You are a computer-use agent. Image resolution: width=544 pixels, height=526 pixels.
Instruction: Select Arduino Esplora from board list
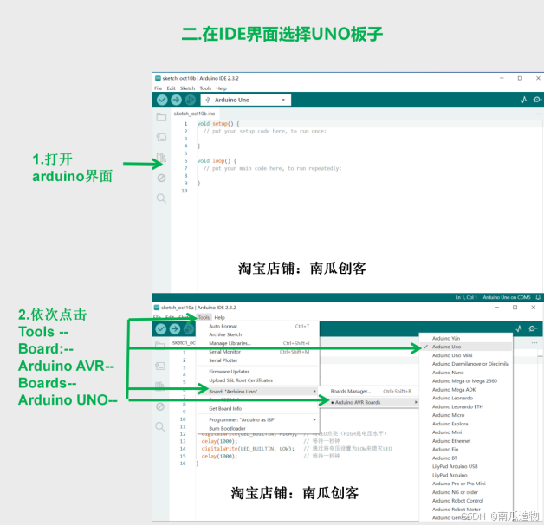[466, 424]
